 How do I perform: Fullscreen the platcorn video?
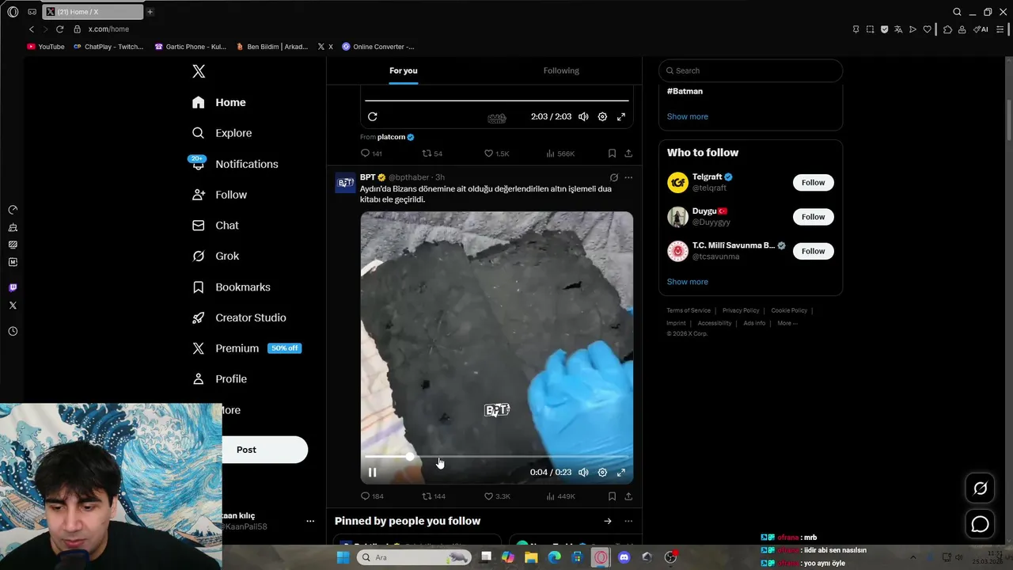pos(621,116)
